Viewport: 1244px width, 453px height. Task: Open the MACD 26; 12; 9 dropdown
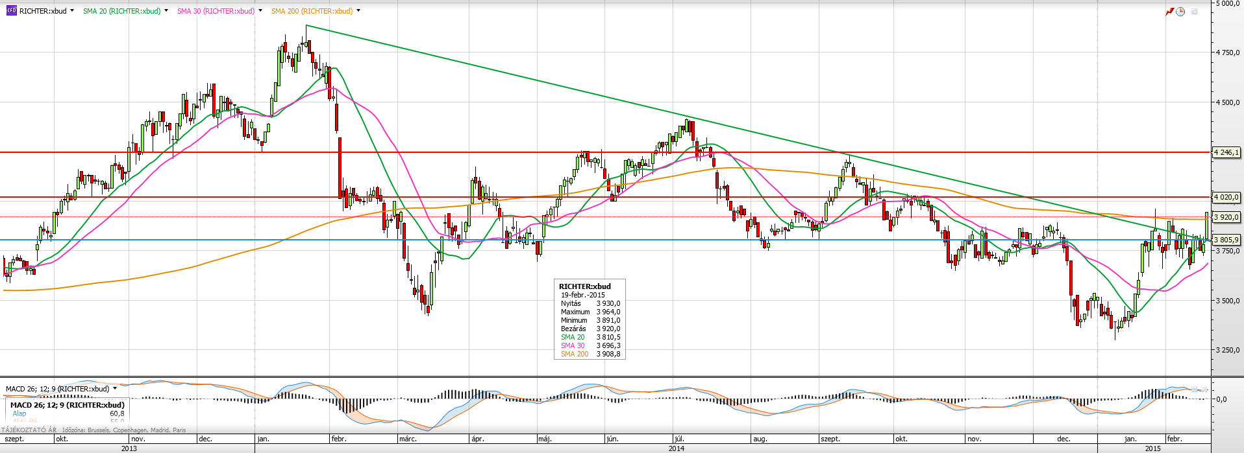pyautogui.click(x=115, y=389)
